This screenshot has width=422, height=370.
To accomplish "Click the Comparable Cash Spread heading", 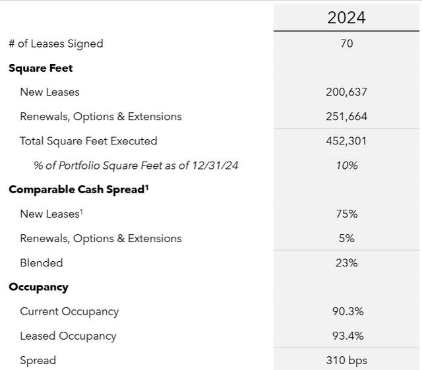I will pyautogui.click(x=78, y=189).
